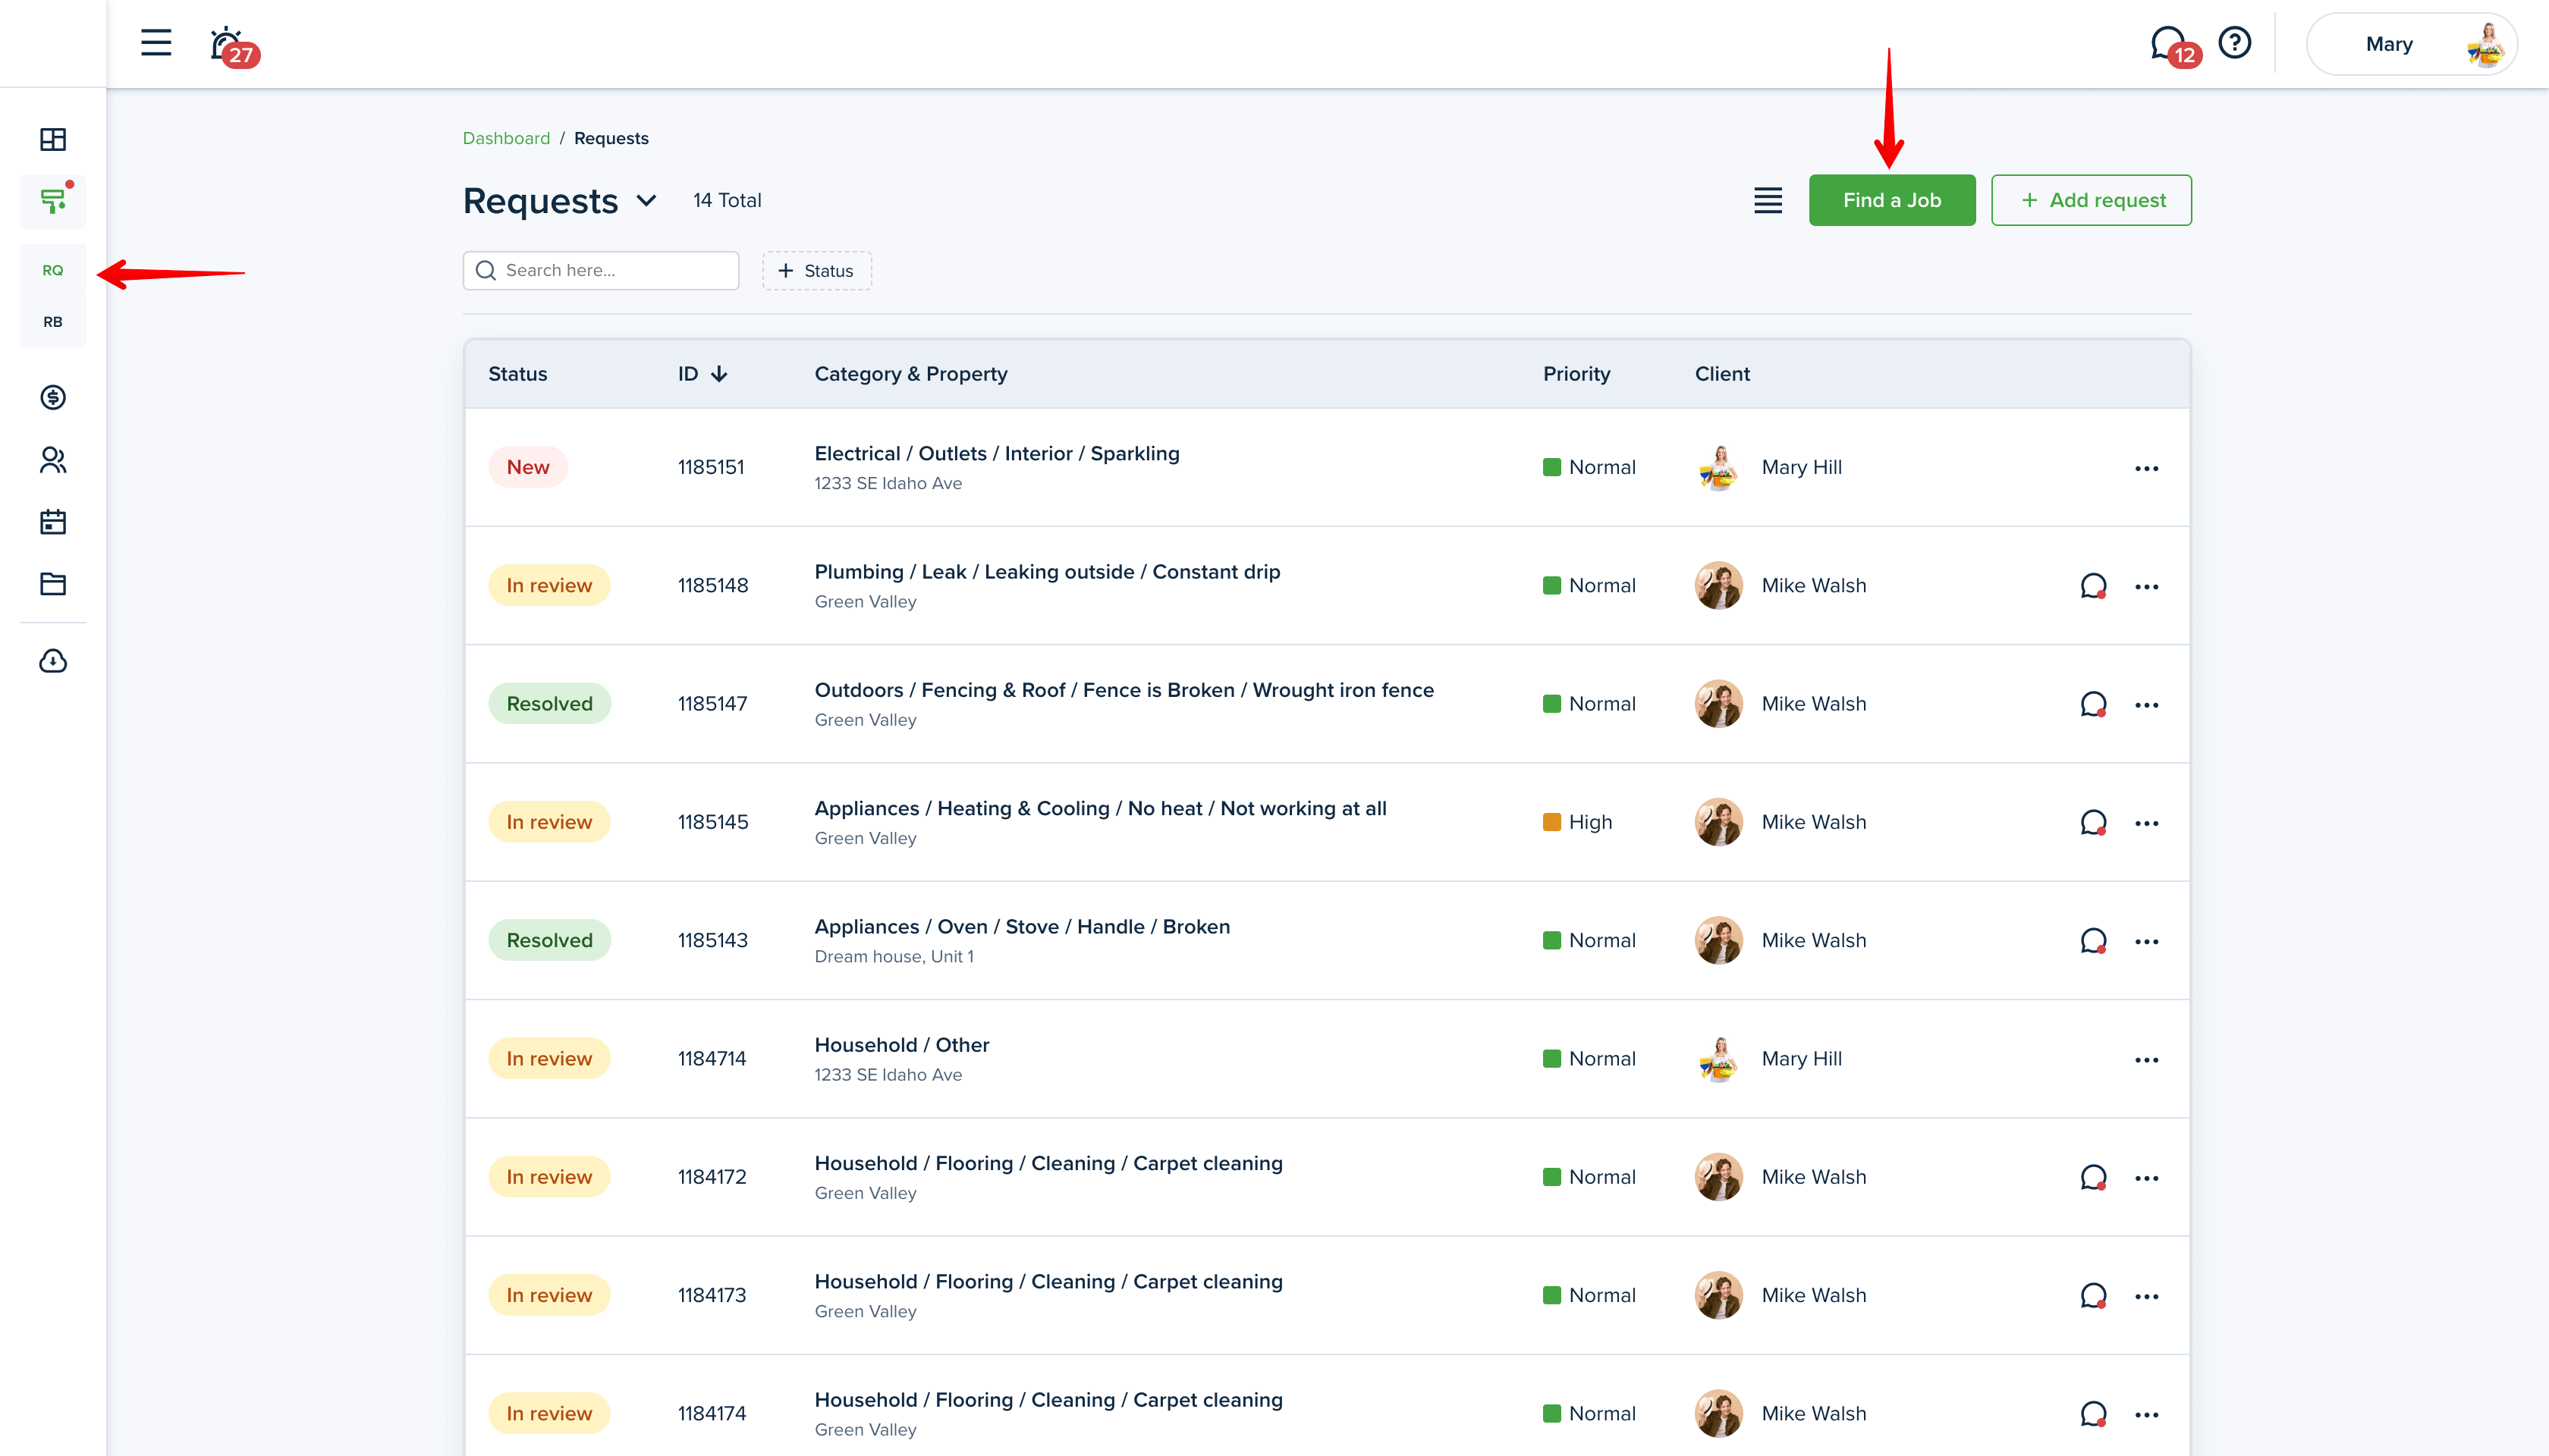Click the Find a Job button
This screenshot has width=2549, height=1456.
click(1891, 200)
